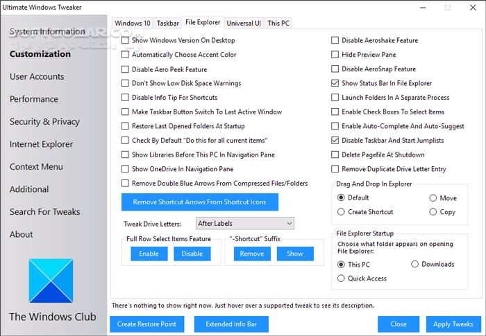Click Remove Shortcut Arrows From Shortcut Icons
The width and height of the screenshot is (486, 336).
[200, 202]
